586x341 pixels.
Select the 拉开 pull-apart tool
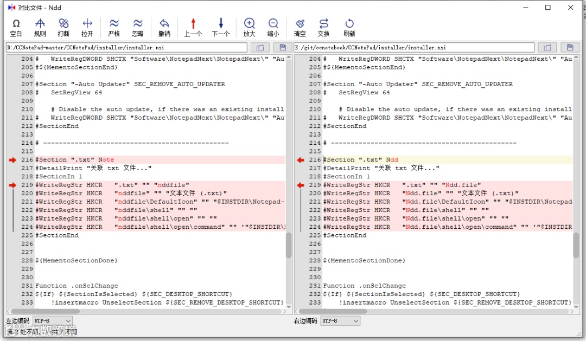[x=87, y=28]
